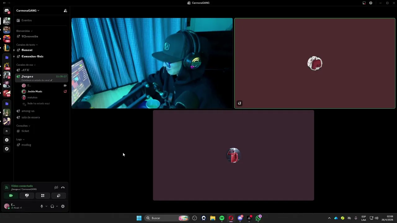The width and height of the screenshot is (397, 223).
Task: Focus the bottom participant tile
Action: coord(234,155)
